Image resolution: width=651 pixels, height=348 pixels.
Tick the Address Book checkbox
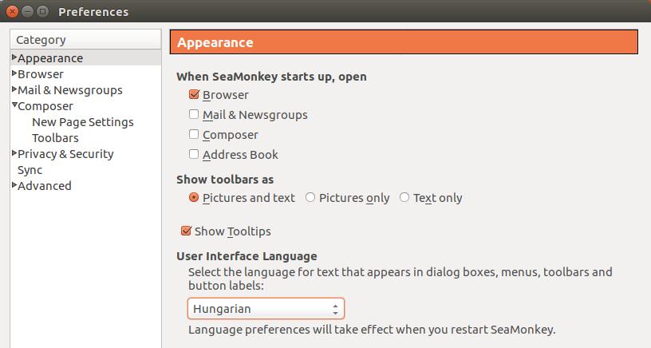pos(194,154)
